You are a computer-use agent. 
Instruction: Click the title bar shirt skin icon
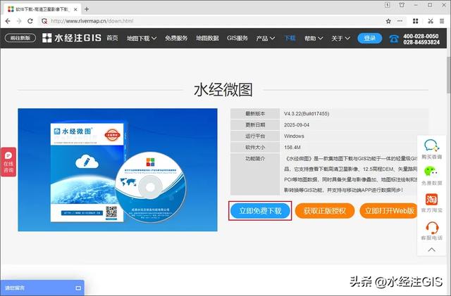[x=402, y=5]
